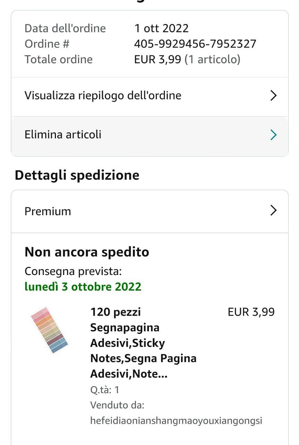Tap the Q.tà: 1 quantity text
This screenshot has width=299, height=445.
[105, 390]
